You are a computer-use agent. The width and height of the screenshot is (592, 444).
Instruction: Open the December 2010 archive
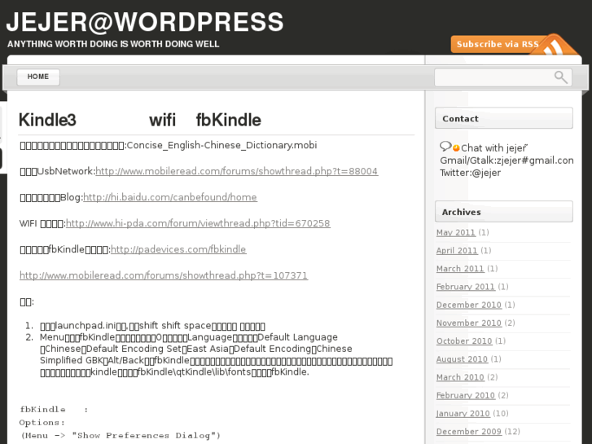(469, 305)
